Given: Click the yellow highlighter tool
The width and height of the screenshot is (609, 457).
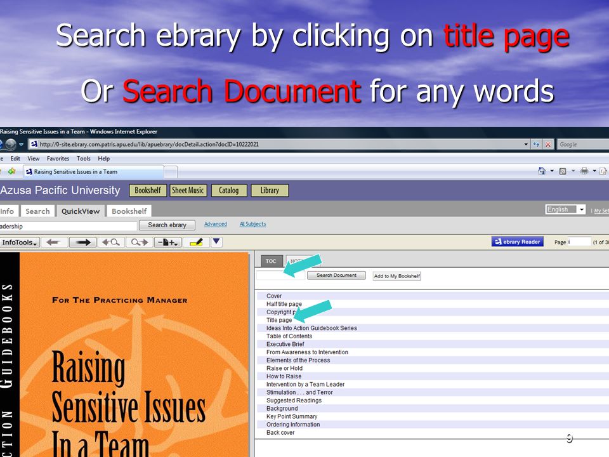Looking at the screenshot, I should (196, 242).
